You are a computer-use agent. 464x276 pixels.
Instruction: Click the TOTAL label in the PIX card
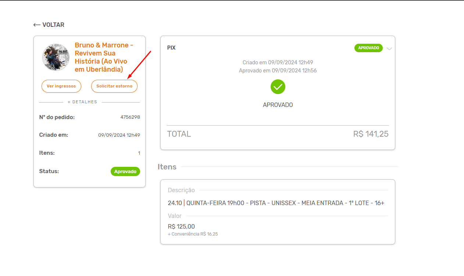pyautogui.click(x=179, y=134)
